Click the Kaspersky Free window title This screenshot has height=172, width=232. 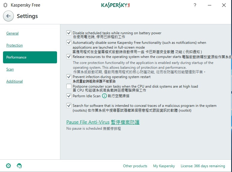click(x=26, y=5)
